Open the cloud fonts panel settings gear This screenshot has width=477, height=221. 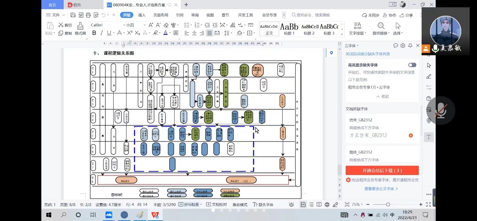[403, 46]
